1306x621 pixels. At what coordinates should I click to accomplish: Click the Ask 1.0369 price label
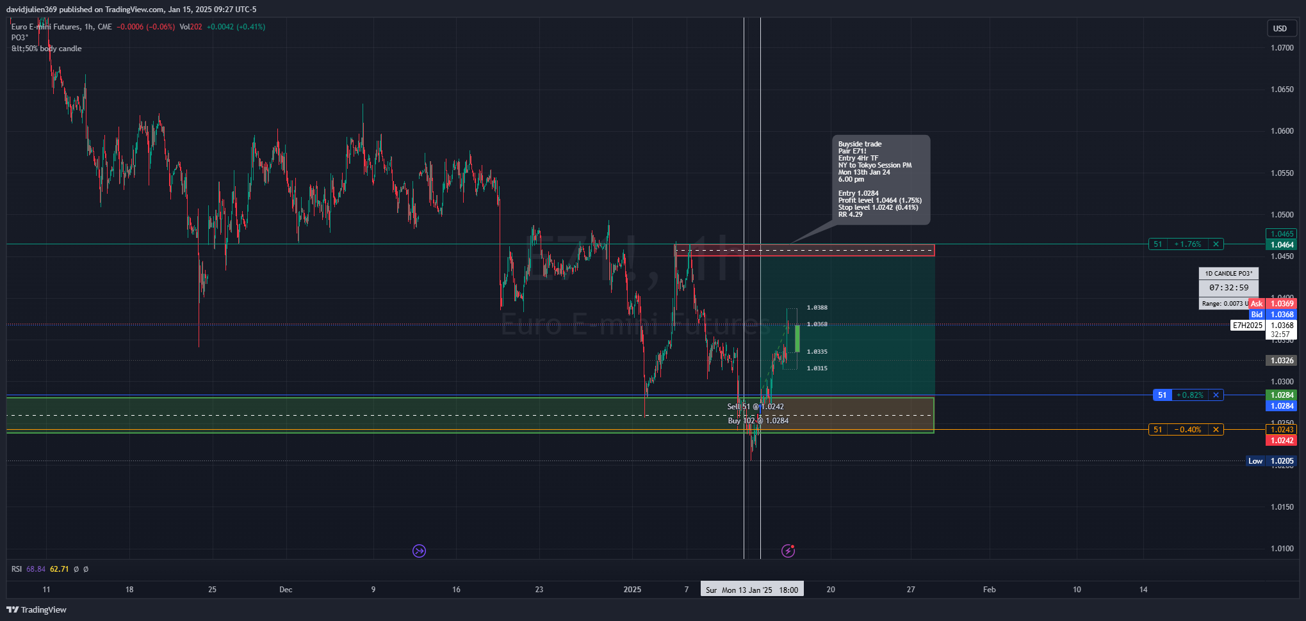coord(1273,304)
